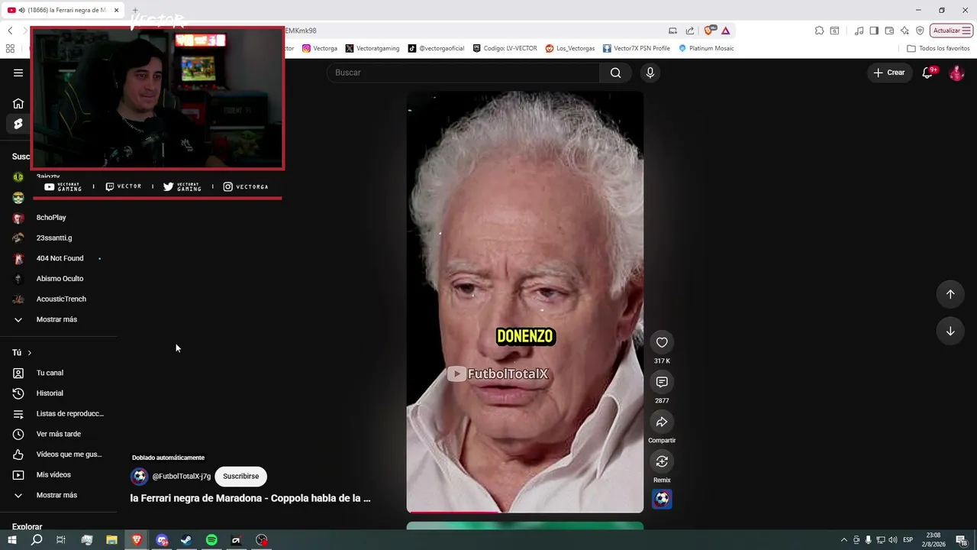The height and width of the screenshot is (550, 977).
Task: Open comments on the Short
Action: (x=662, y=382)
